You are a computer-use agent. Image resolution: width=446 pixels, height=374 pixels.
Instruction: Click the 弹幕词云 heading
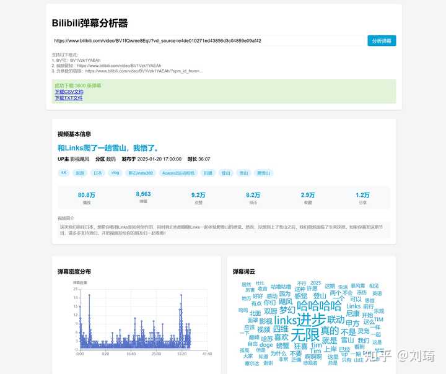244,272
